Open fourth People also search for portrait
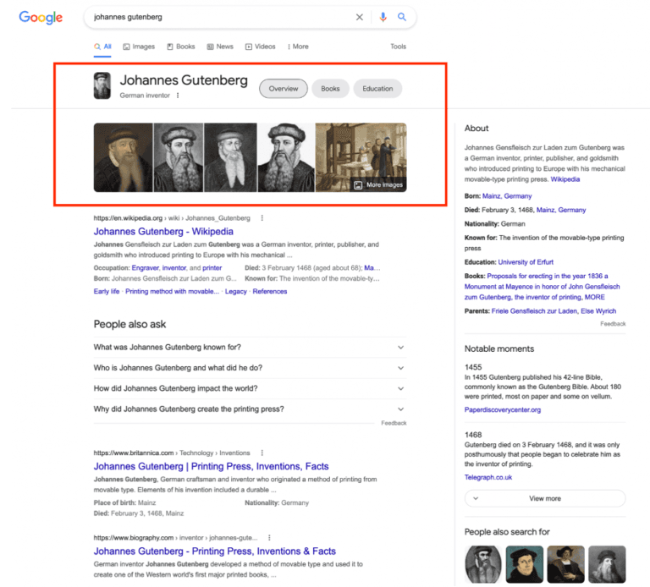The height and width of the screenshot is (587, 650). [607, 564]
